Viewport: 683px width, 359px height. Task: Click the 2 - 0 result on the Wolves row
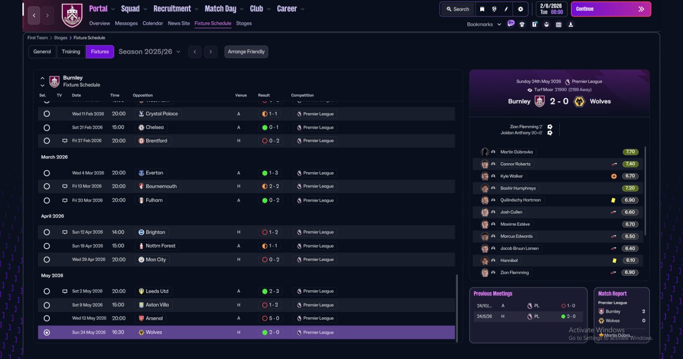click(x=271, y=332)
